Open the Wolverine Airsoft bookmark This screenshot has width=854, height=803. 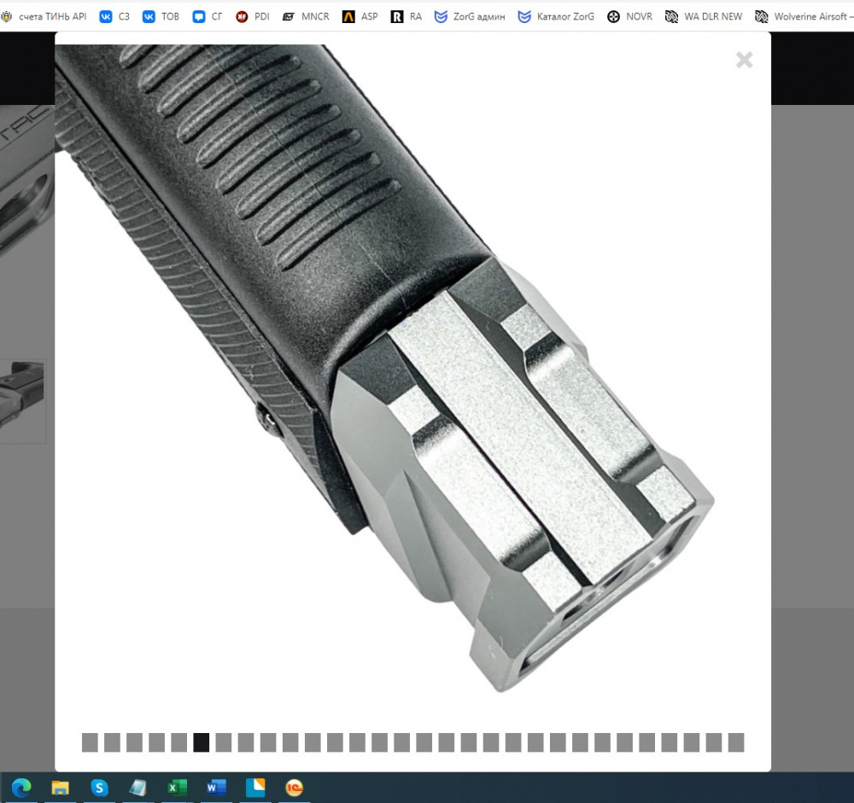point(801,16)
